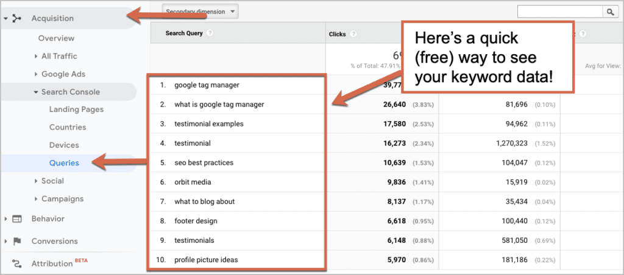Click the impressions value 1,270,323
Image resolution: width=624 pixels, height=275 pixels.
point(512,144)
